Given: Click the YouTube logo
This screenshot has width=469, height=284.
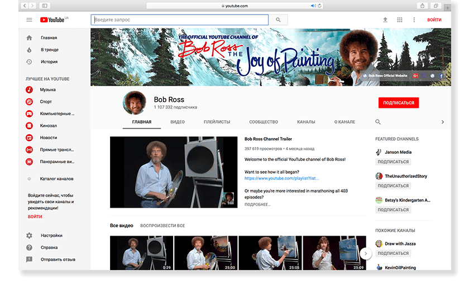Looking at the screenshot, I should [54, 20].
